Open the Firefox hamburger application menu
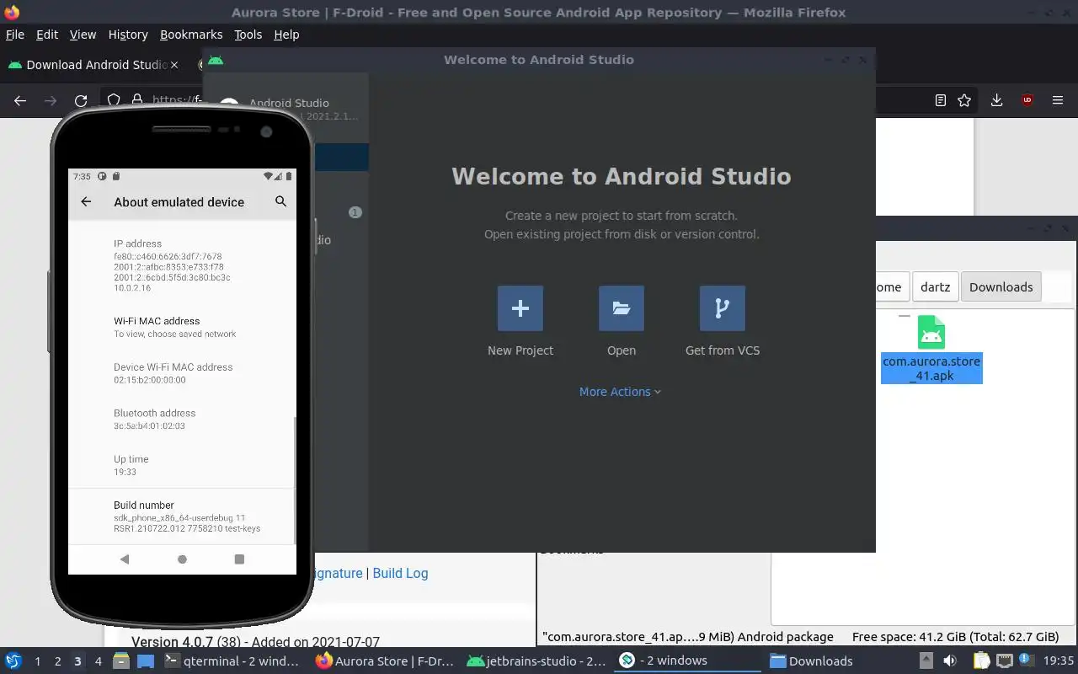 point(1058,100)
